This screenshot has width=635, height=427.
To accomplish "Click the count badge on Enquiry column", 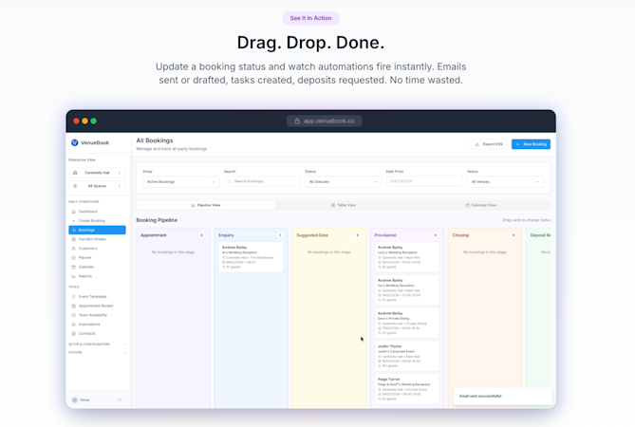I will 280,235.
